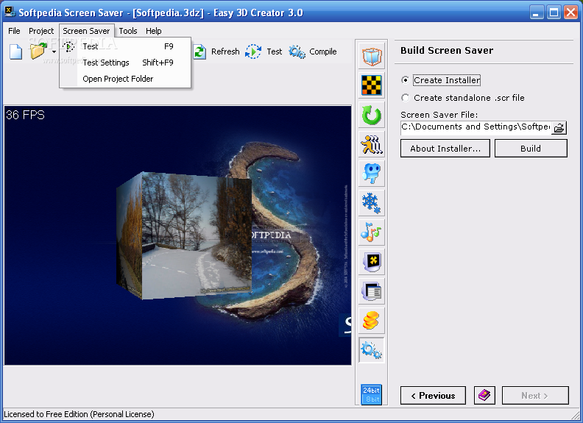Expand the Open folder dropdown arrow
The height and width of the screenshot is (423, 583).
pyautogui.click(x=54, y=52)
